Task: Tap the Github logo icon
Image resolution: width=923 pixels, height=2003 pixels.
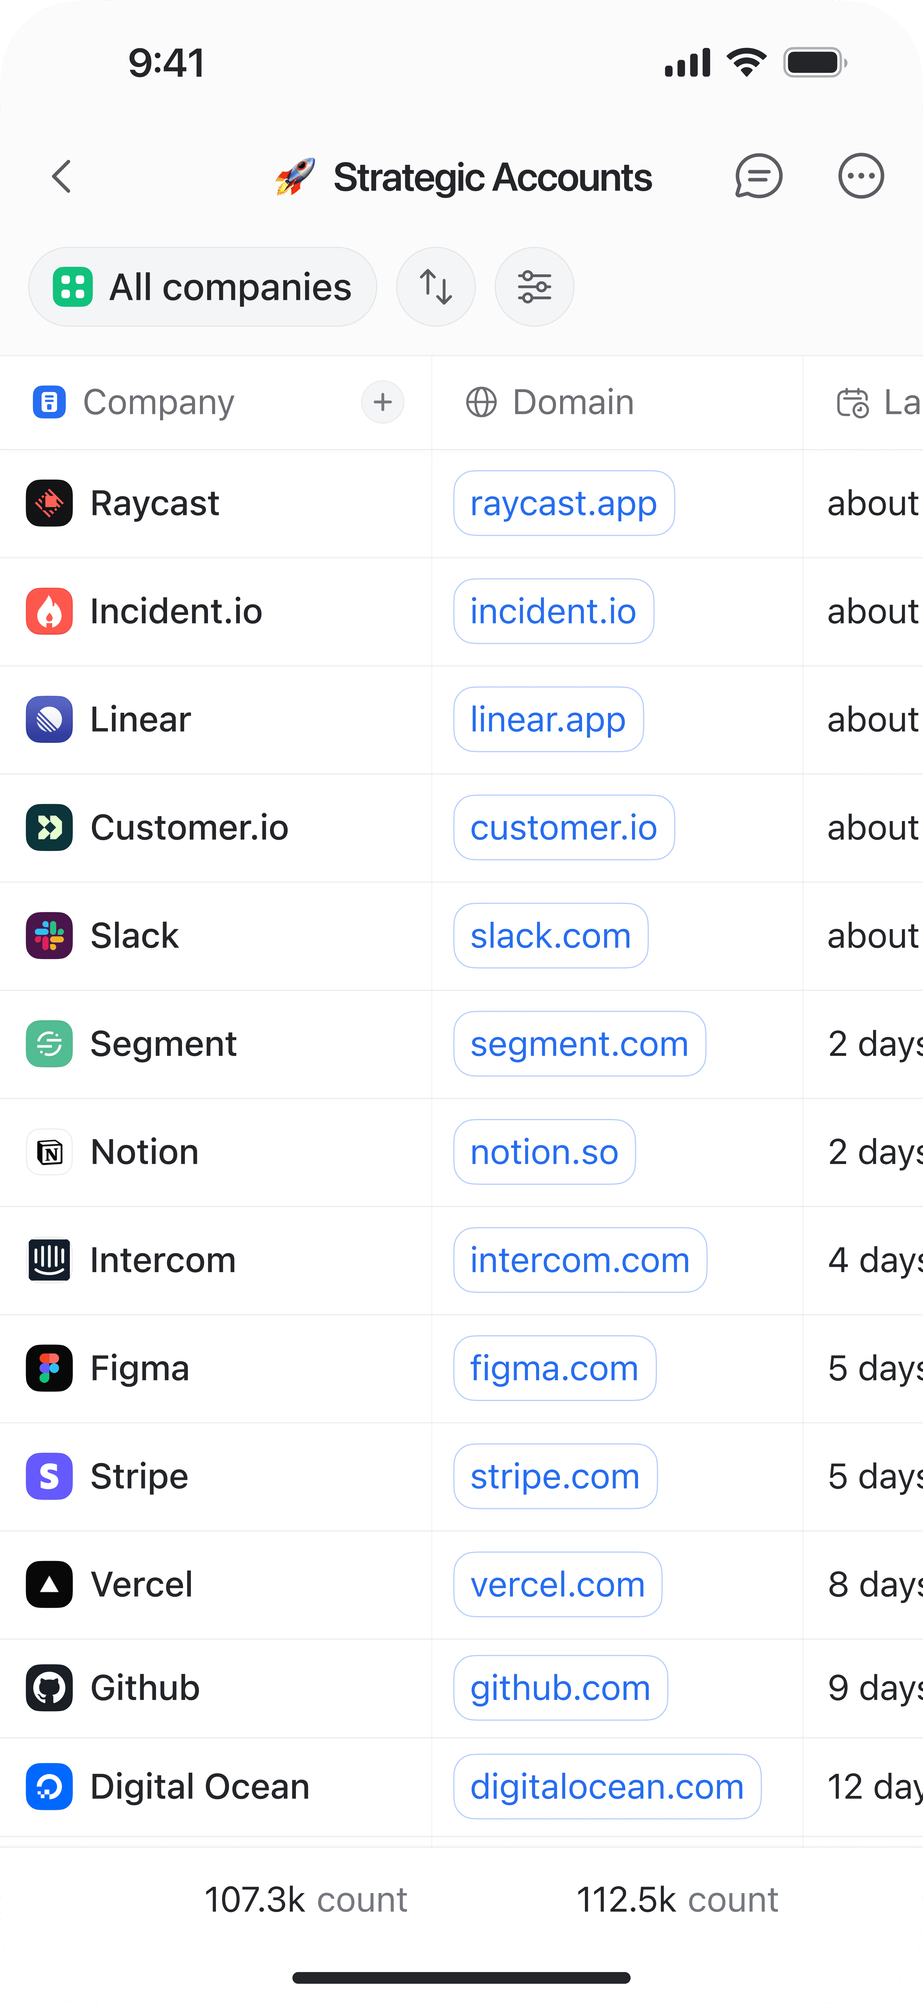Action: point(50,1687)
